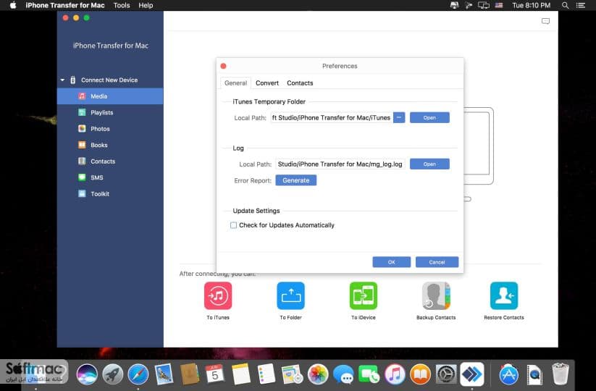
Task: Click the Log local path field
Action: point(340,164)
